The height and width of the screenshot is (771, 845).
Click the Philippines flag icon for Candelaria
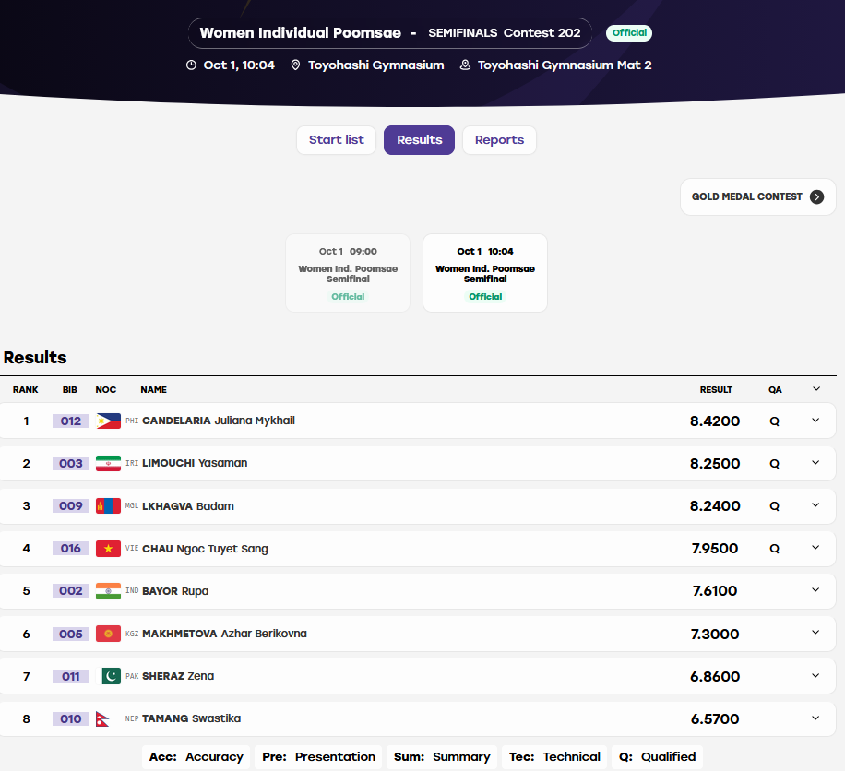[x=108, y=421]
